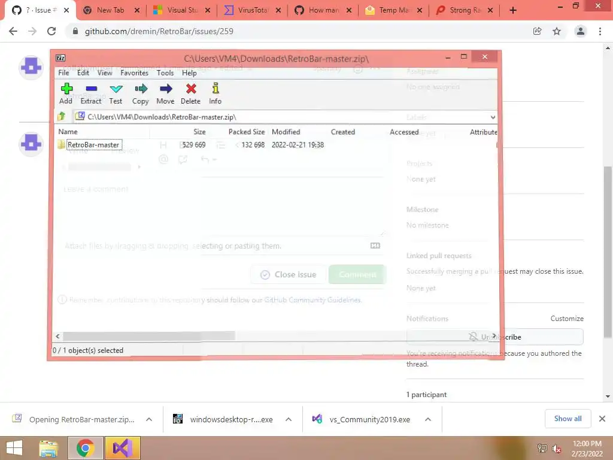Image resolution: width=613 pixels, height=460 pixels.
Task: Expand the windowsdesktop-r....exe download options
Action: (x=289, y=419)
